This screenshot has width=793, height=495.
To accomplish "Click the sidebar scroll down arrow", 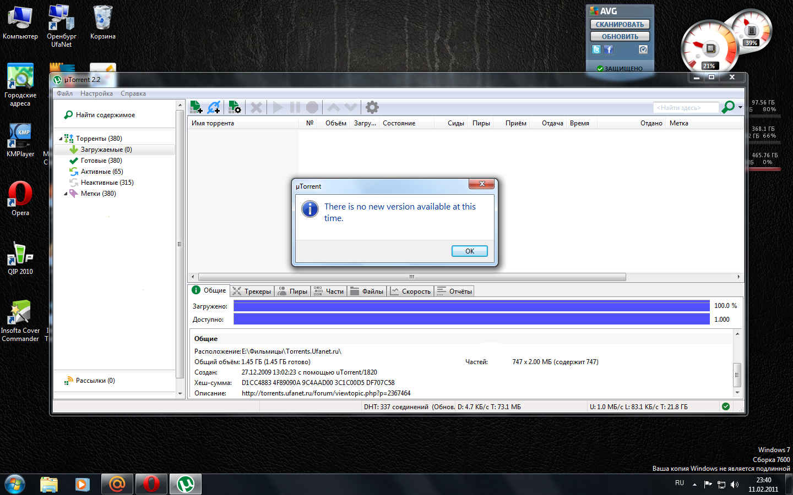I will pyautogui.click(x=180, y=394).
